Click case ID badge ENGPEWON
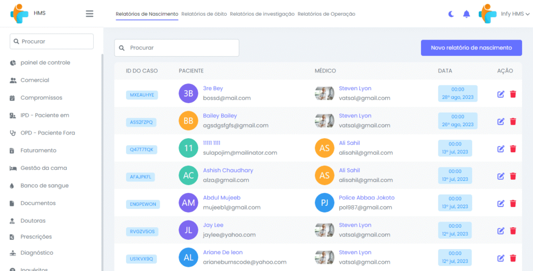The image size is (533, 271). (143, 204)
